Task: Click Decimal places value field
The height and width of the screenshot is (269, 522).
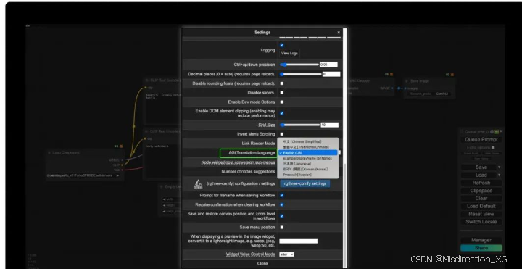Action: pyautogui.click(x=331, y=74)
